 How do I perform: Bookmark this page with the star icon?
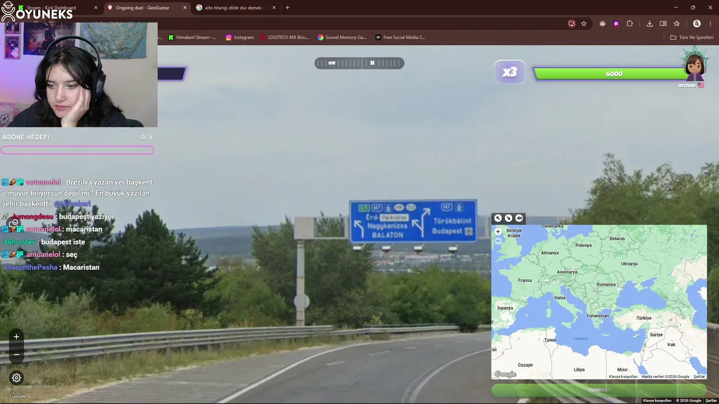584,24
